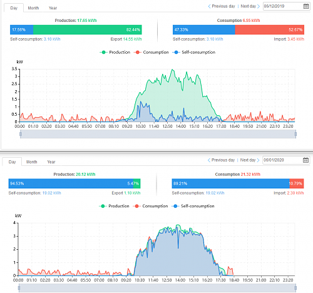Go to the next day in the upper panel
313x293 pixels.
click(250, 6)
